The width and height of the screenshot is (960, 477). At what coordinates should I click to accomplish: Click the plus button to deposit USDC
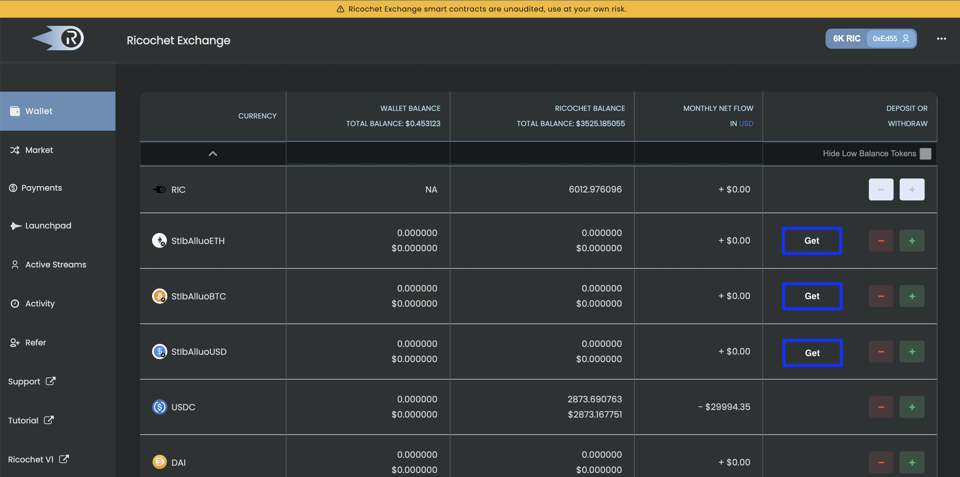pos(912,407)
